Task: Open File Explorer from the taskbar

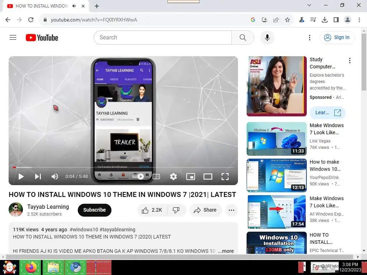Action: [53, 267]
